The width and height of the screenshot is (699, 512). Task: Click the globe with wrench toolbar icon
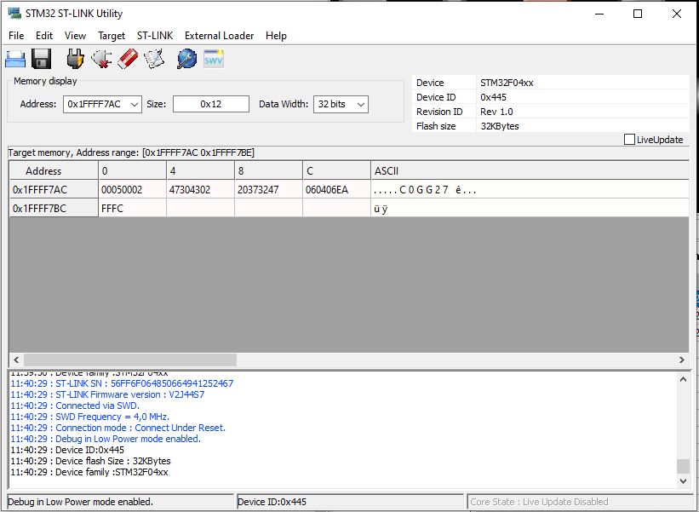pos(186,59)
